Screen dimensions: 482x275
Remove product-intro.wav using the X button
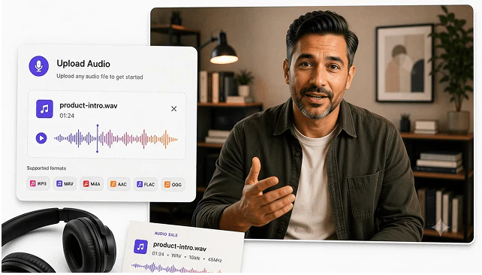pyautogui.click(x=173, y=109)
